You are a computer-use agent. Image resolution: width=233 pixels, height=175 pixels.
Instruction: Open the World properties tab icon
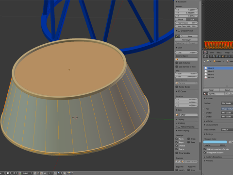[220, 56]
